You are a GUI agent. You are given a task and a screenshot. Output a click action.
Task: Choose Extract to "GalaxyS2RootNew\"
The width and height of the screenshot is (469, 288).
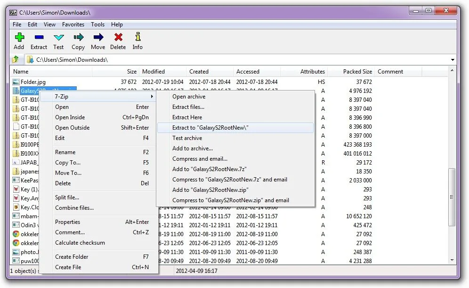click(x=235, y=128)
